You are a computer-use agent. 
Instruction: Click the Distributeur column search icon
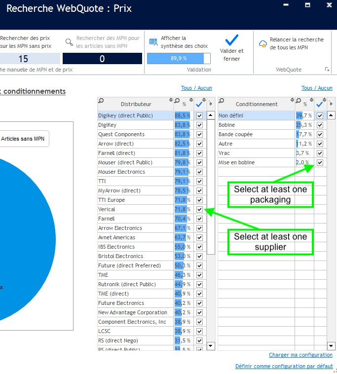click(101, 101)
